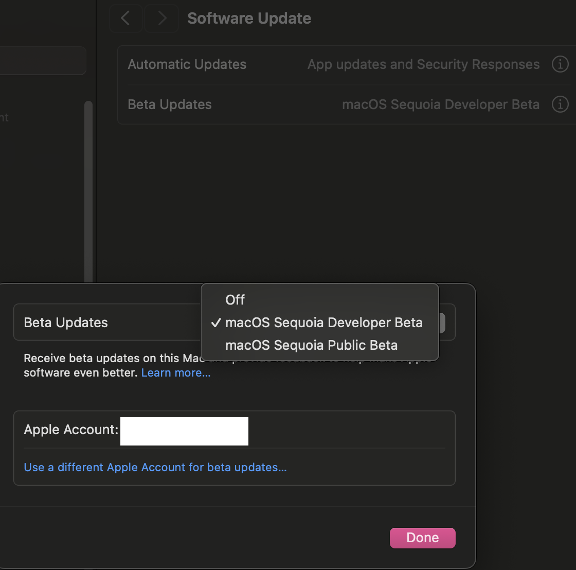
Task: Open info icon for Automatic Updates
Action: coord(560,64)
